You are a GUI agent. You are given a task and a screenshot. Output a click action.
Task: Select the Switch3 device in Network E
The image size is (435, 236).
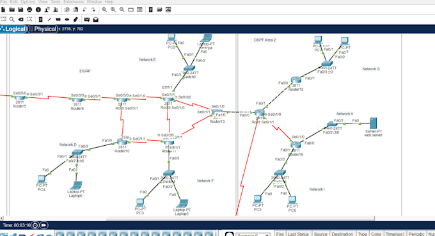click(x=189, y=68)
